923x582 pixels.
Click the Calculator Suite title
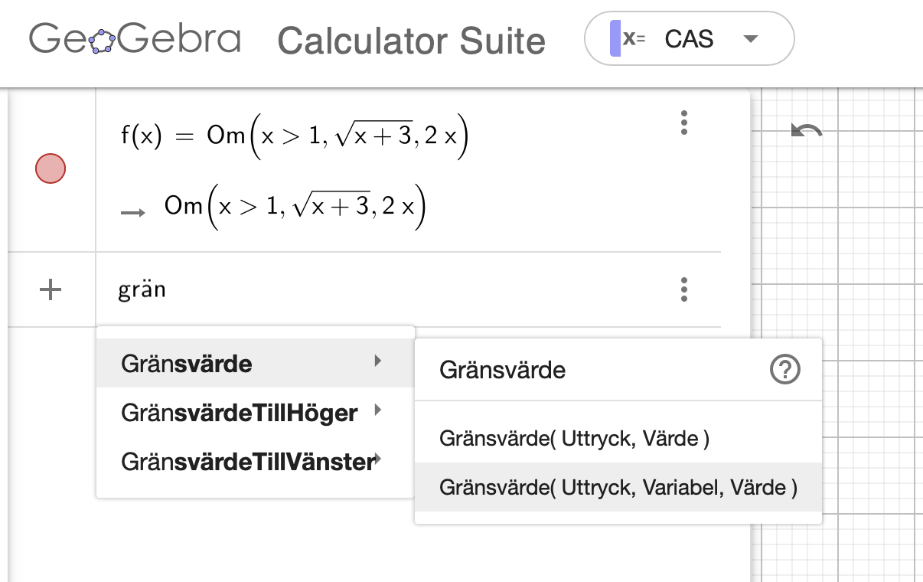click(x=412, y=41)
